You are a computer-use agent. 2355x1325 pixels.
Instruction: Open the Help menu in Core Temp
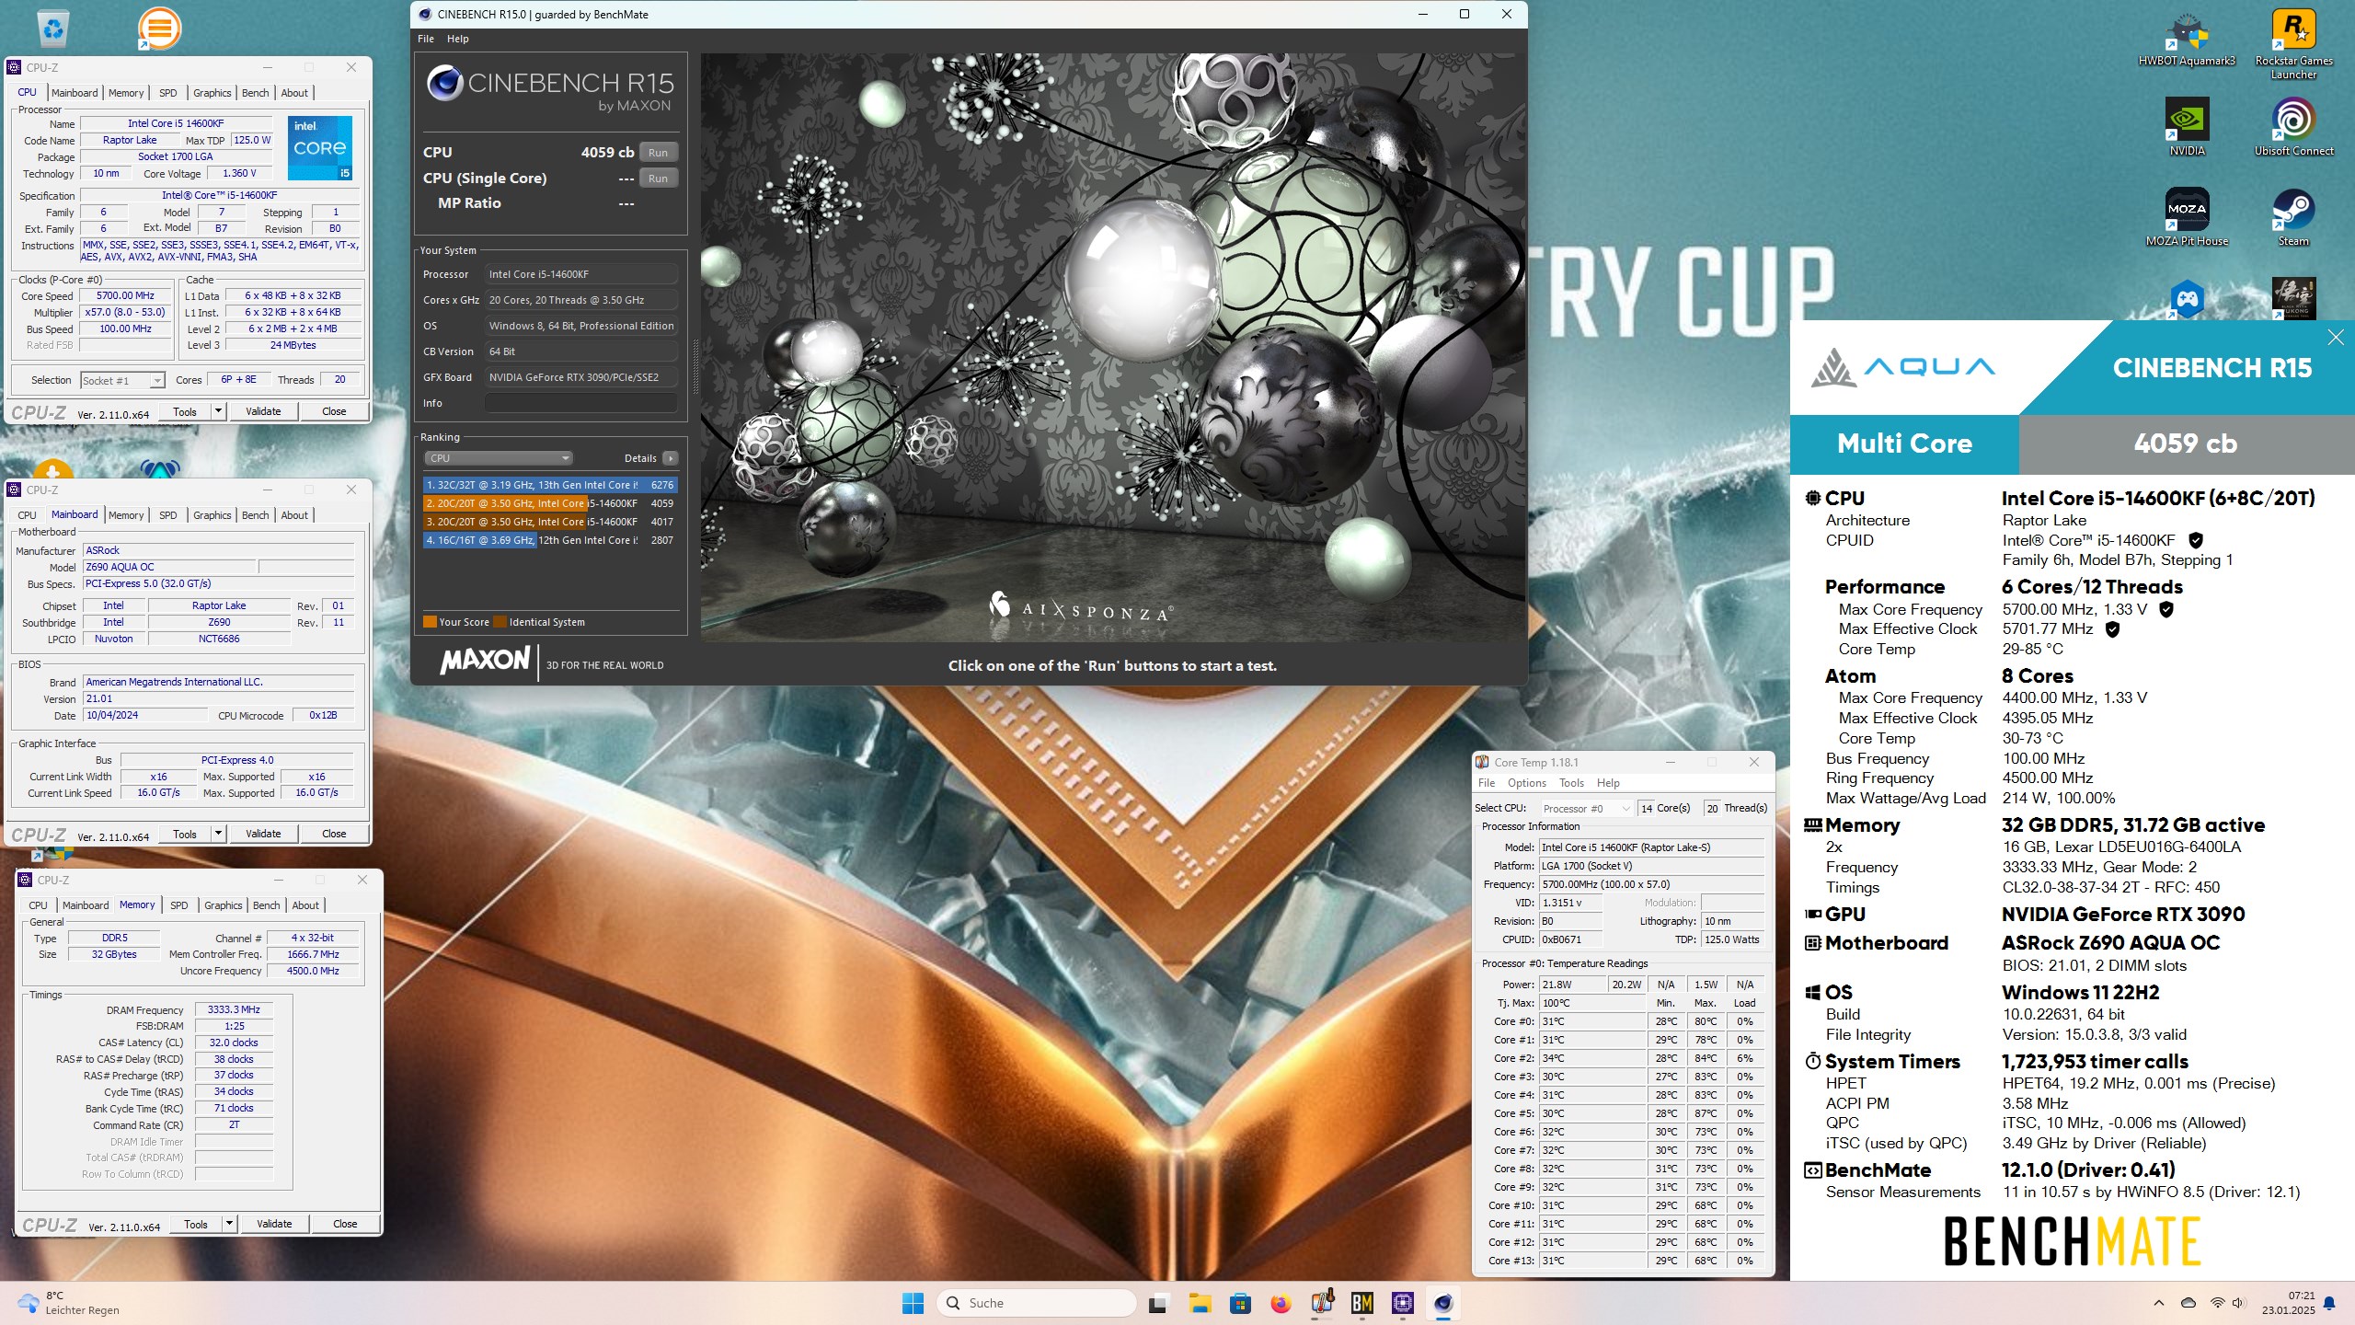(x=1608, y=783)
